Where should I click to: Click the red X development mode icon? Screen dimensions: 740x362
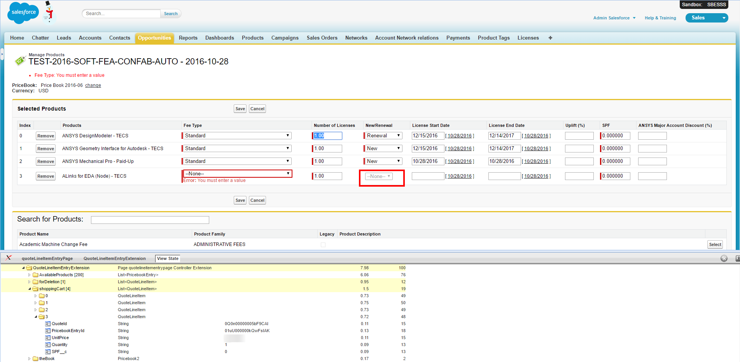pos(9,258)
